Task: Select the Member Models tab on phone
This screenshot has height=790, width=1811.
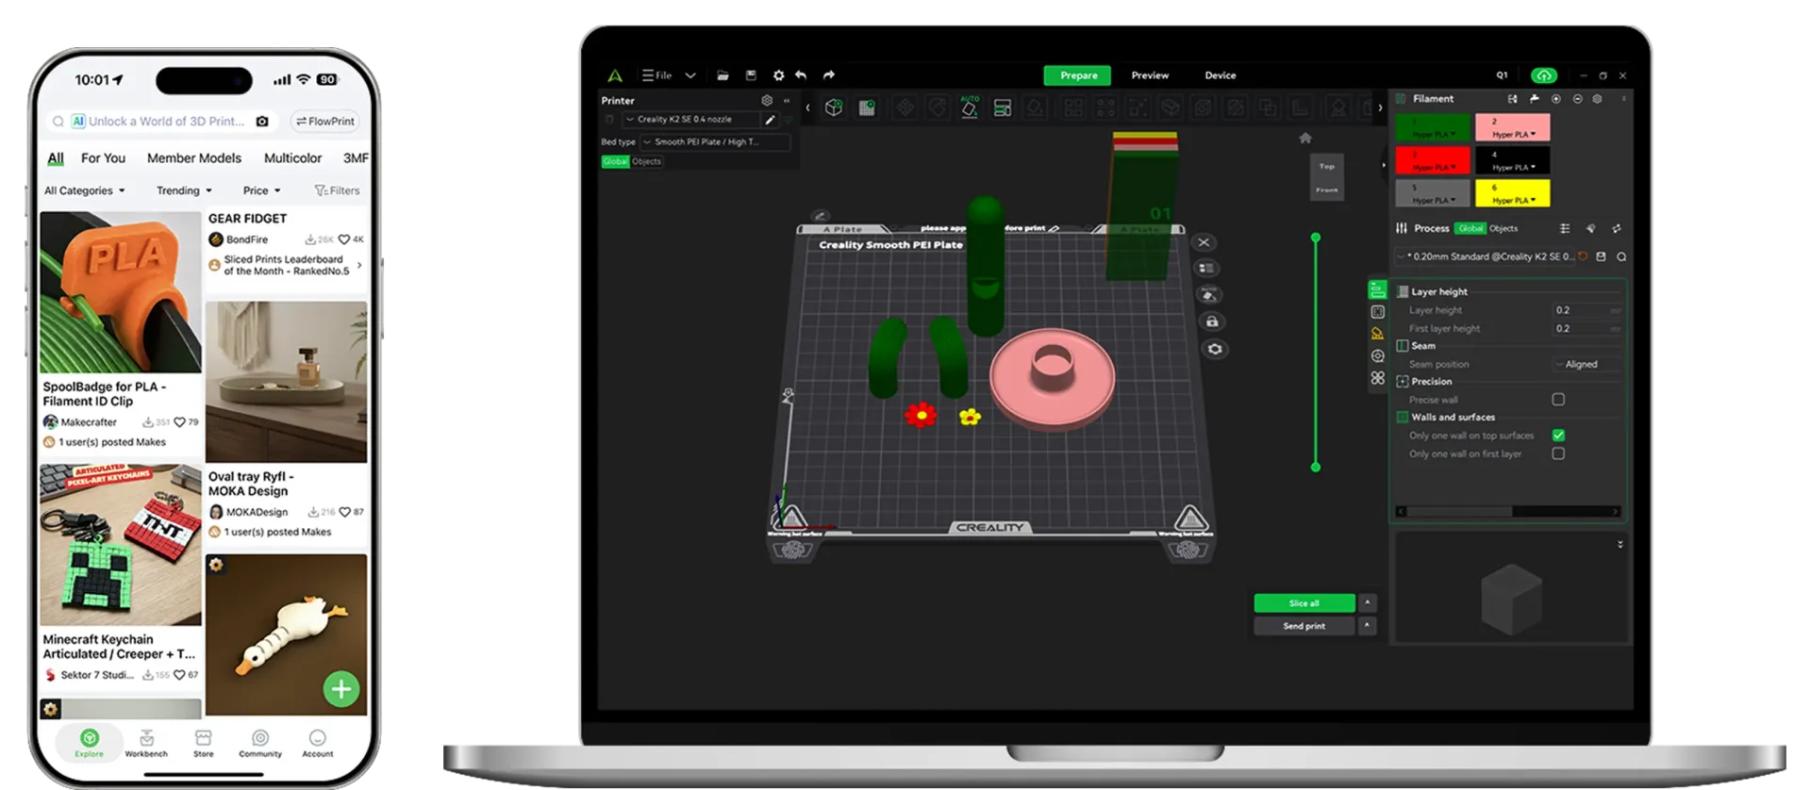Action: coord(194,158)
